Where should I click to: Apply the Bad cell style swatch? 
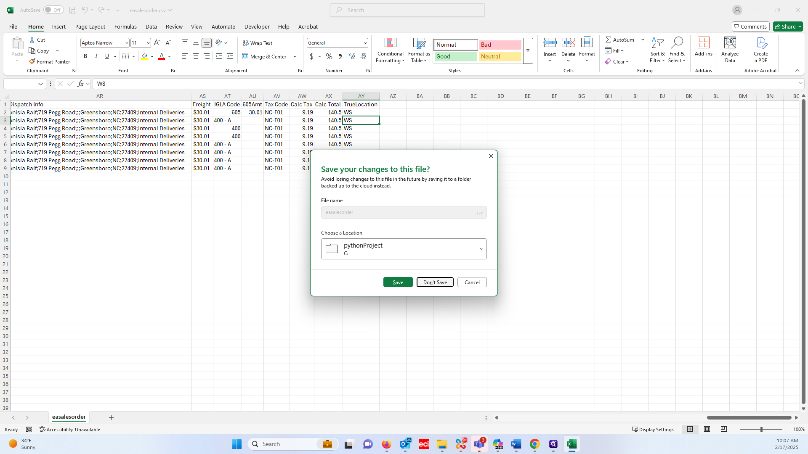[x=500, y=45]
